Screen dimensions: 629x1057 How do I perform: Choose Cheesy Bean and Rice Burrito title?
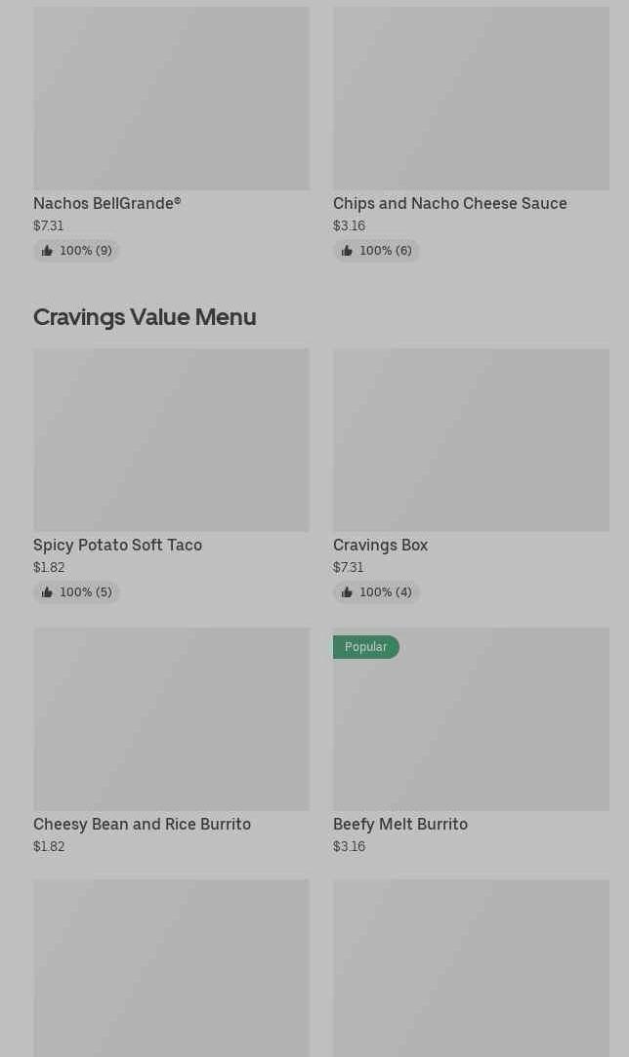pyautogui.click(x=142, y=824)
